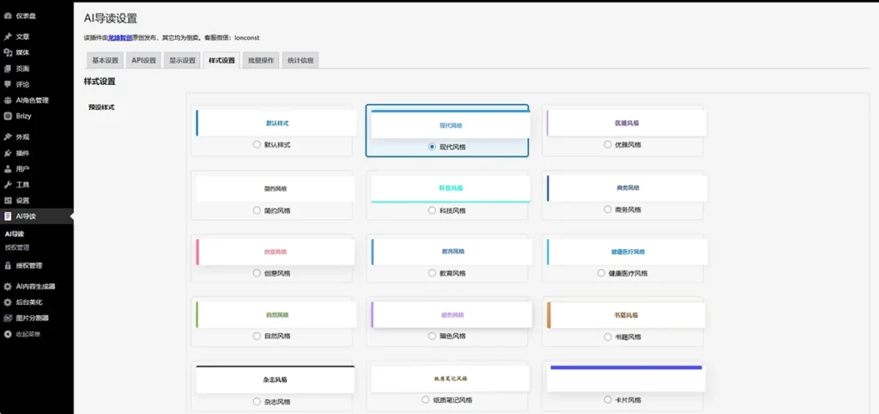Click the 外观 paintbrush icon in sidebar
879x414 pixels.
(x=8, y=137)
